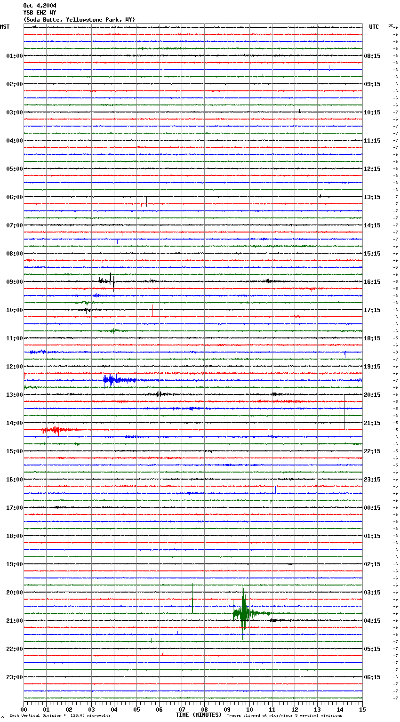
Task: Select the 05:00 MST row label
Action: click(14, 169)
